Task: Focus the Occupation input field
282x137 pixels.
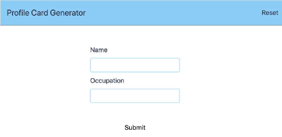Action: [x=135, y=96]
